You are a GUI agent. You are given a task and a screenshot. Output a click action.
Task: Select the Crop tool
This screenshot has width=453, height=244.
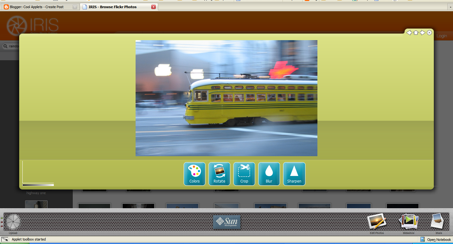244,174
